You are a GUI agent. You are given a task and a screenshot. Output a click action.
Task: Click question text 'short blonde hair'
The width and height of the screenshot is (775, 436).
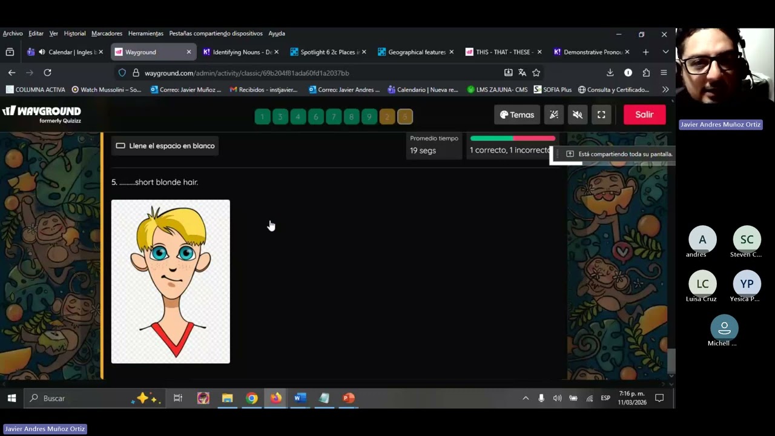tap(167, 182)
